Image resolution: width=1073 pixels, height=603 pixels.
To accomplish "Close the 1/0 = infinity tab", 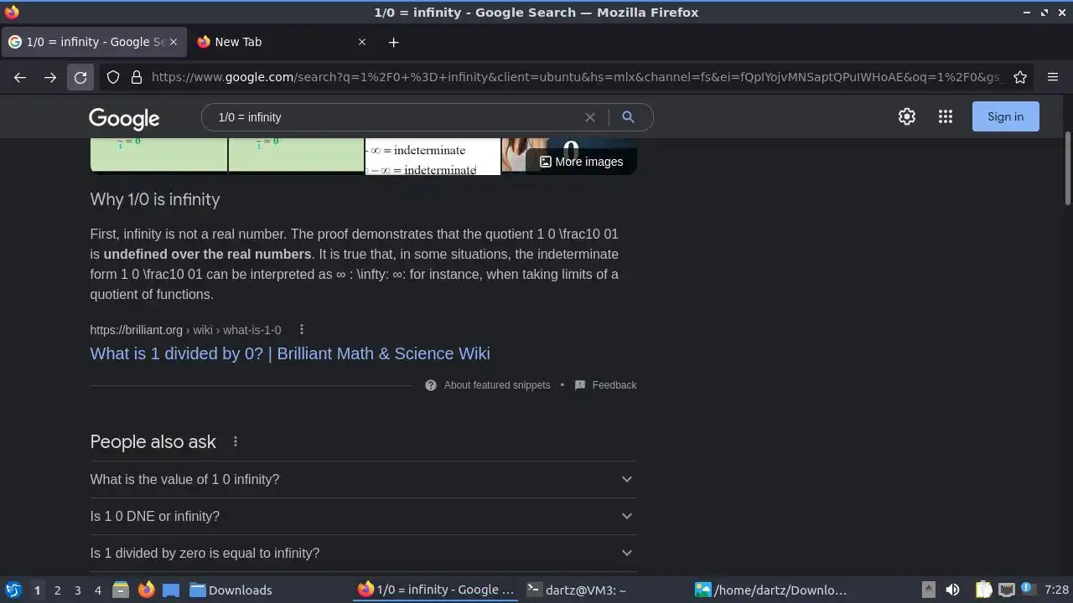I will pyautogui.click(x=174, y=42).
